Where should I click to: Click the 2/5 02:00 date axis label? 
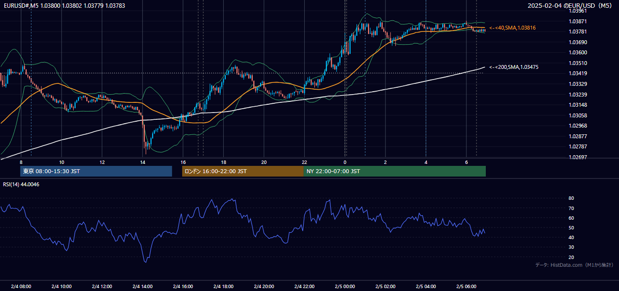(386, 286)
